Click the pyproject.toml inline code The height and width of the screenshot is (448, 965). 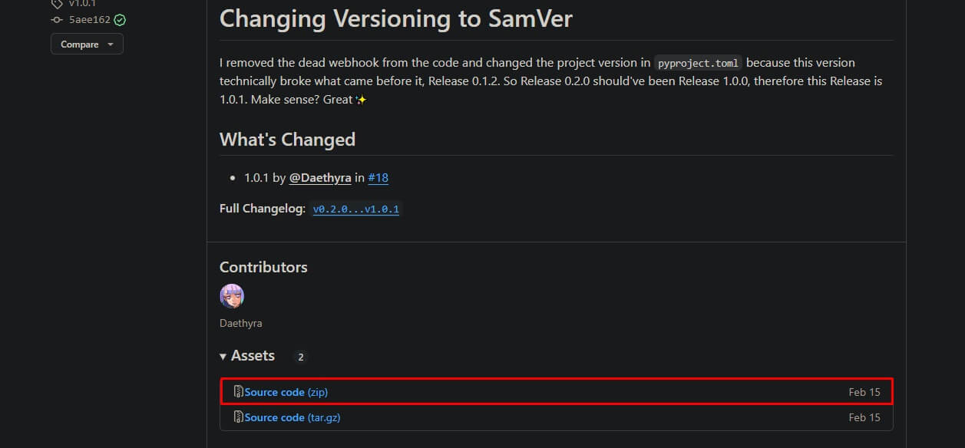coord(699,63)
